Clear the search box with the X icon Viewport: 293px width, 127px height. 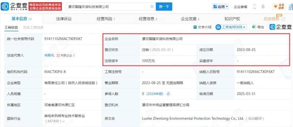tap(152, 7)
